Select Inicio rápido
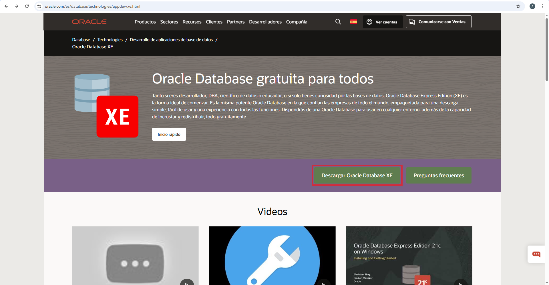Image resolution: width=549 pixels, height=285 pixels. tap(169, 134)
